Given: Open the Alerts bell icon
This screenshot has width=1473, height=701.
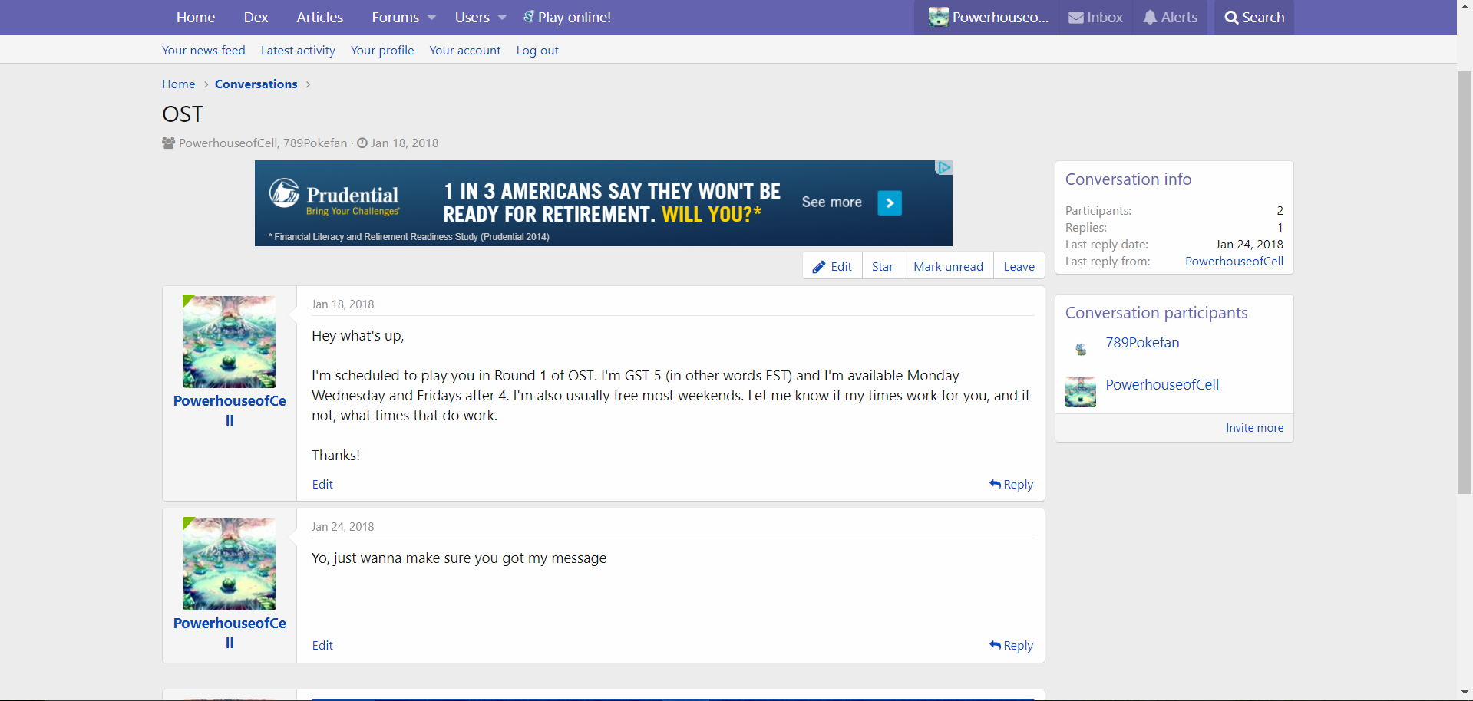Looking at the screenshot, I should (x=1150, y=18).
